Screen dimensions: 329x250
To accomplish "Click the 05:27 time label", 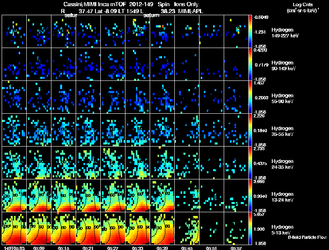I will pos(113,248).
